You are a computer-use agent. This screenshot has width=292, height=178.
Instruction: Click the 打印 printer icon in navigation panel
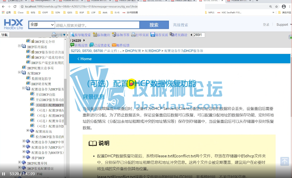click(54, 35)
